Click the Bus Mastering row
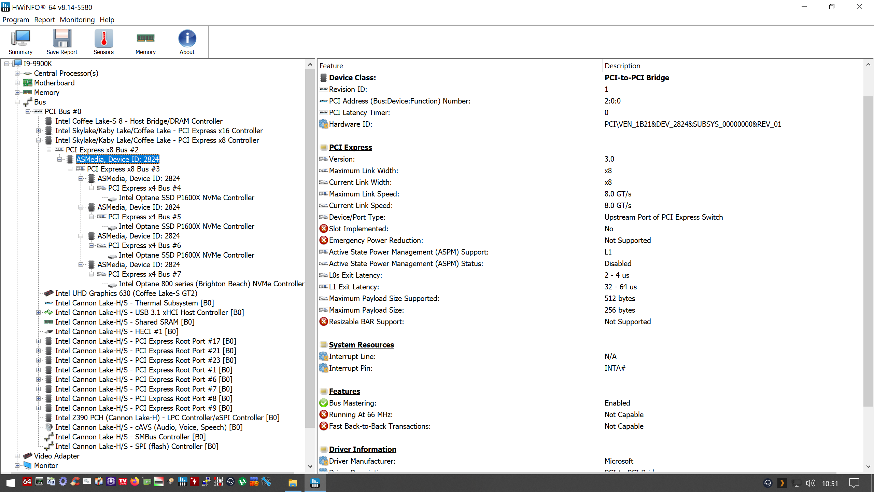 click(x=591, y=403)
